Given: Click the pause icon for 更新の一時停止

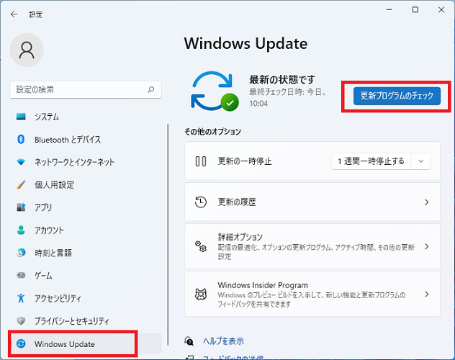Looking at the screenshot, I should pos(201,161).
